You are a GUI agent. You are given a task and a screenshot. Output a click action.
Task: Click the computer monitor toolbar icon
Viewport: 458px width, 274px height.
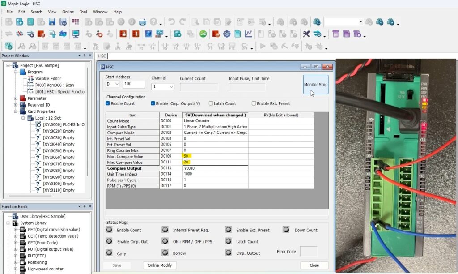[x=76, y=34]
